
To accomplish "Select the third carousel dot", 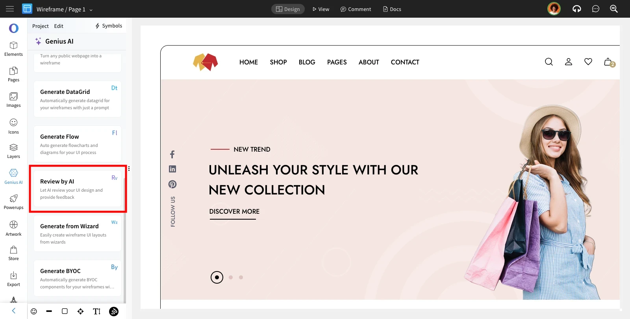I will (x=241, y=277).
